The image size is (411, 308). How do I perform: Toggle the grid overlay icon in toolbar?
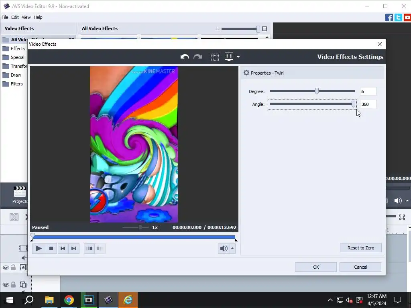tap(215, 57)
